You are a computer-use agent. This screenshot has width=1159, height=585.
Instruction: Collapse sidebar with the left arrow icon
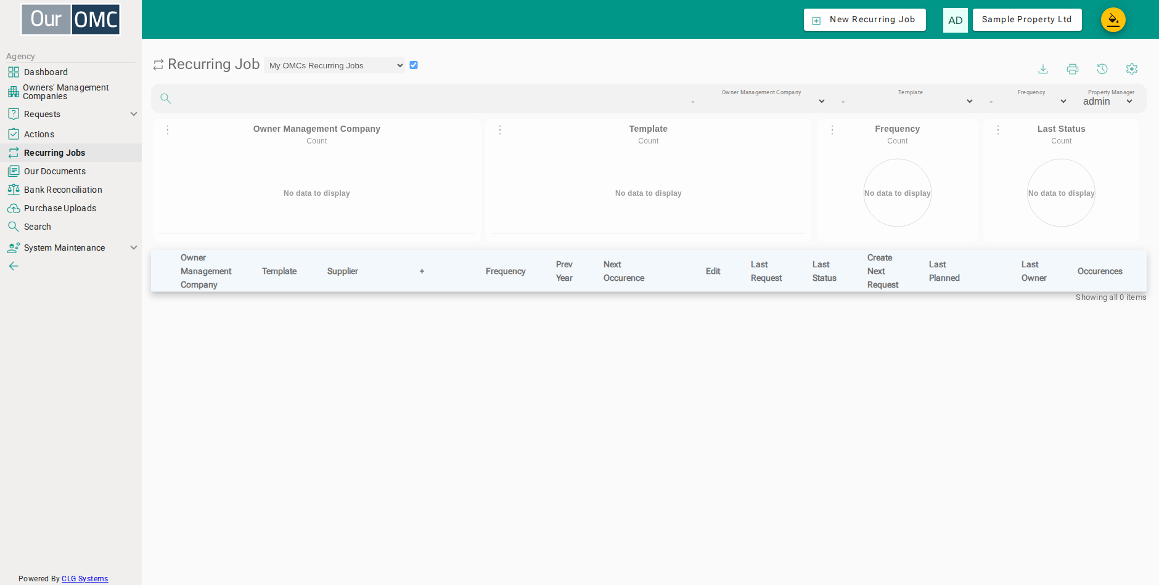click(x=14, y=266)
